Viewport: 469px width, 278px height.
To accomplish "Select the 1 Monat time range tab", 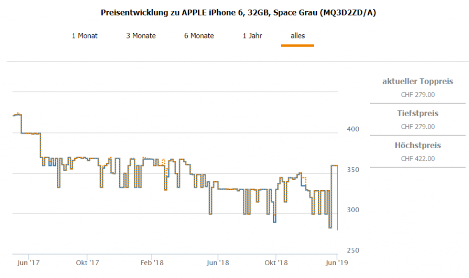I will 85,36.
